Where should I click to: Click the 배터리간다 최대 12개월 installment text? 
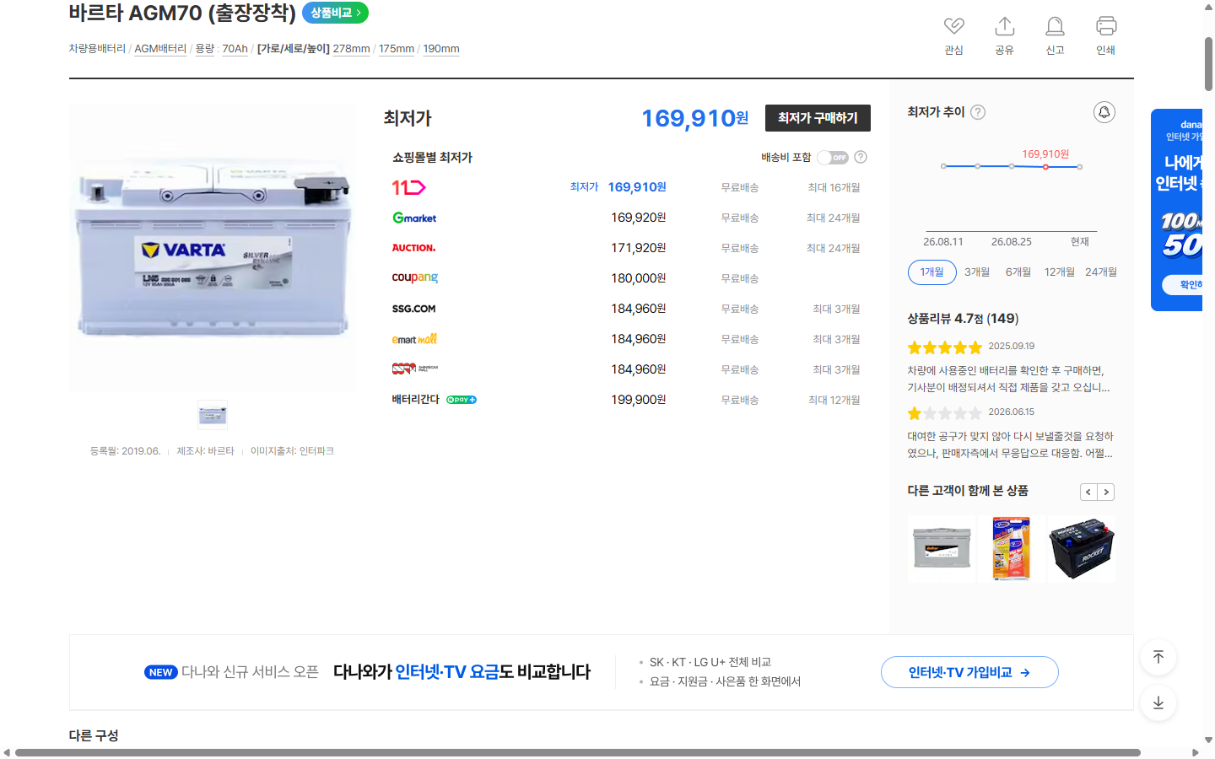tap(834, 400)
